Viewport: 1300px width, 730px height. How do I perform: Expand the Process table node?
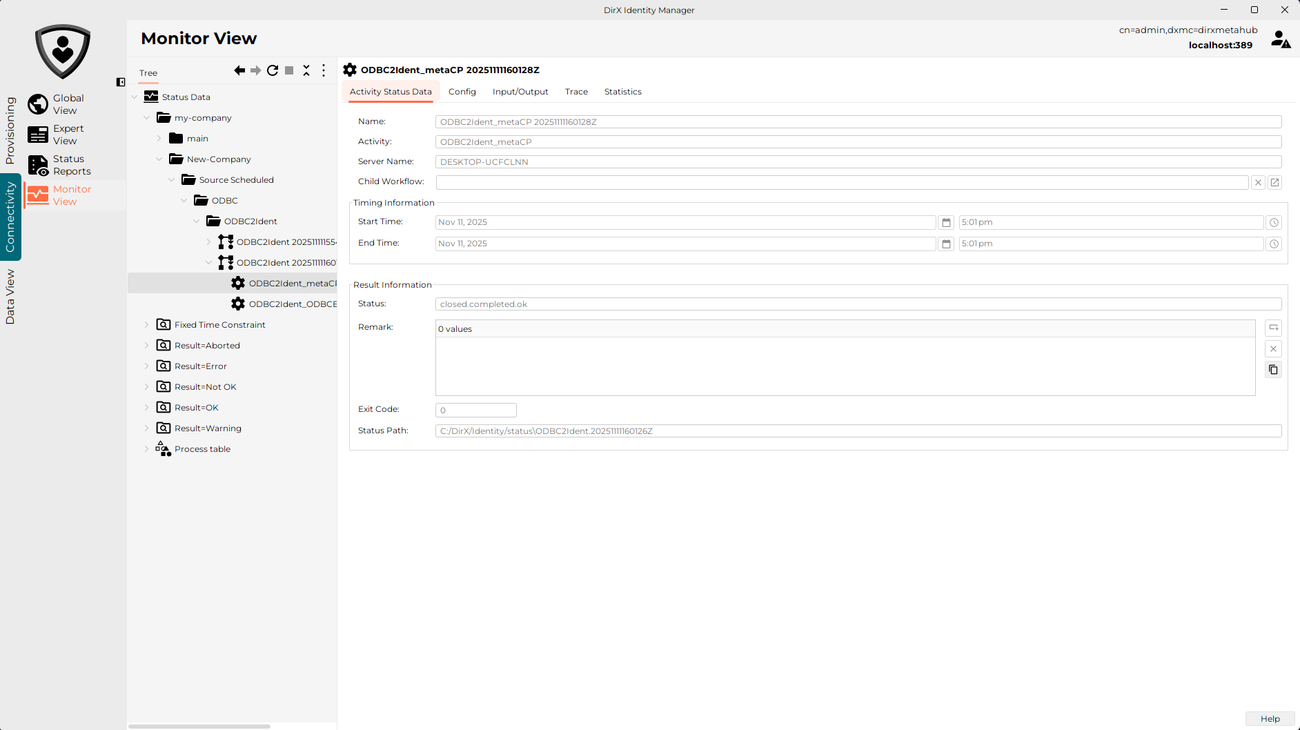(146, 449)
